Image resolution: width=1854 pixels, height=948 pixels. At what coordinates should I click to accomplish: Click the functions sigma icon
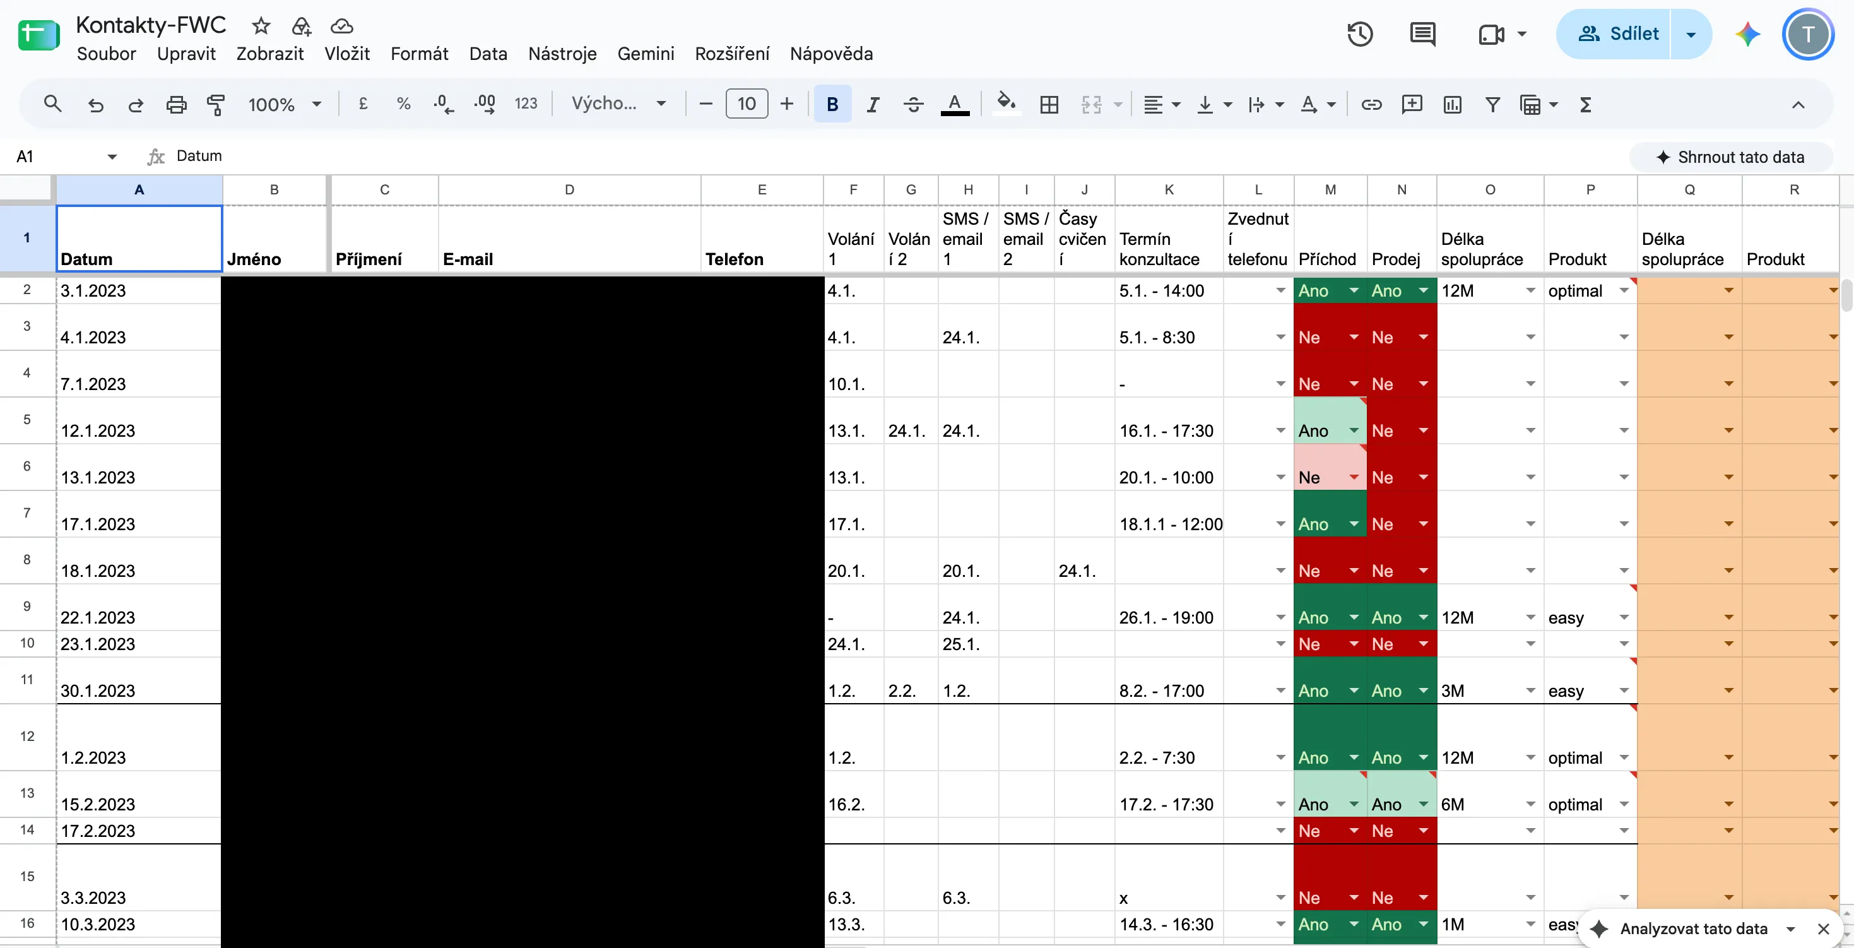(1585, 104)
